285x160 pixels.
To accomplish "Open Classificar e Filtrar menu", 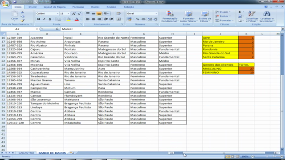I will click(252, 16).
